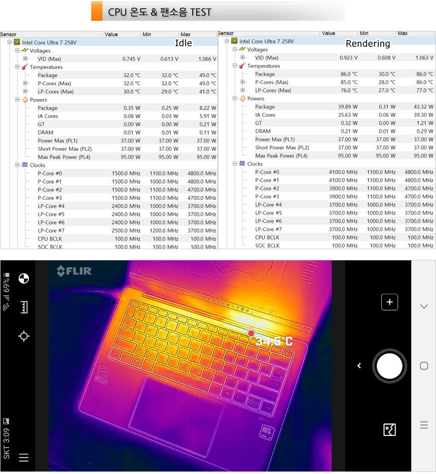Click the small left arrow beside shutter

coord(359,365)
